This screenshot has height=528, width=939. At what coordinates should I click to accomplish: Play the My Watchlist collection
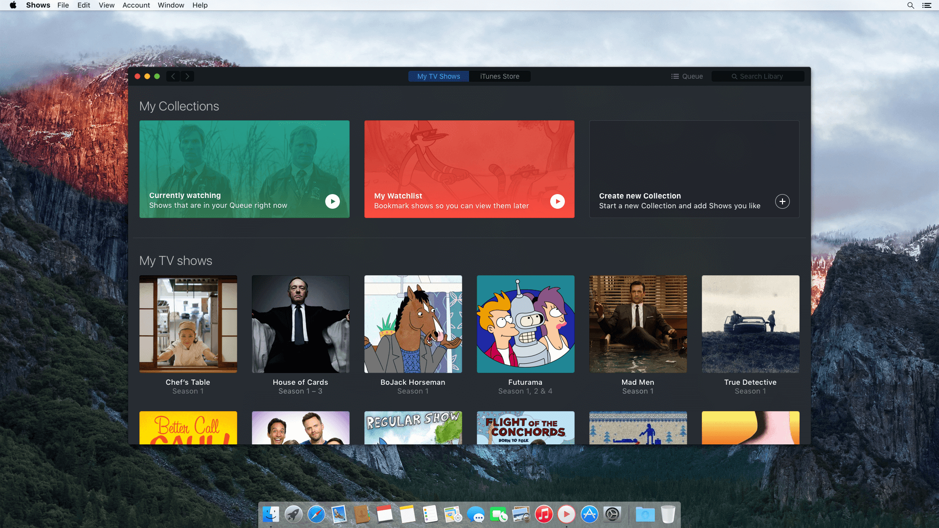coord(558,201)
